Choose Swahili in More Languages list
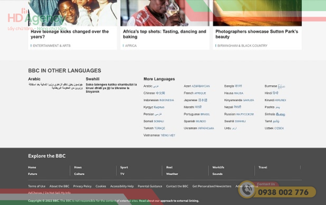Viewport: 326px width, 205px height. (235, 121)
